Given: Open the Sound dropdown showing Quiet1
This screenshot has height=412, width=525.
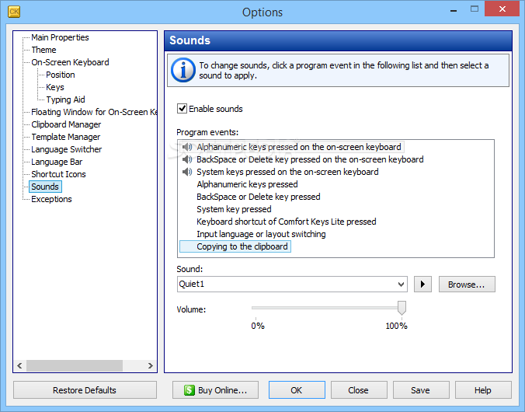Looking at the screenshot, I should (x=292, y=285).
